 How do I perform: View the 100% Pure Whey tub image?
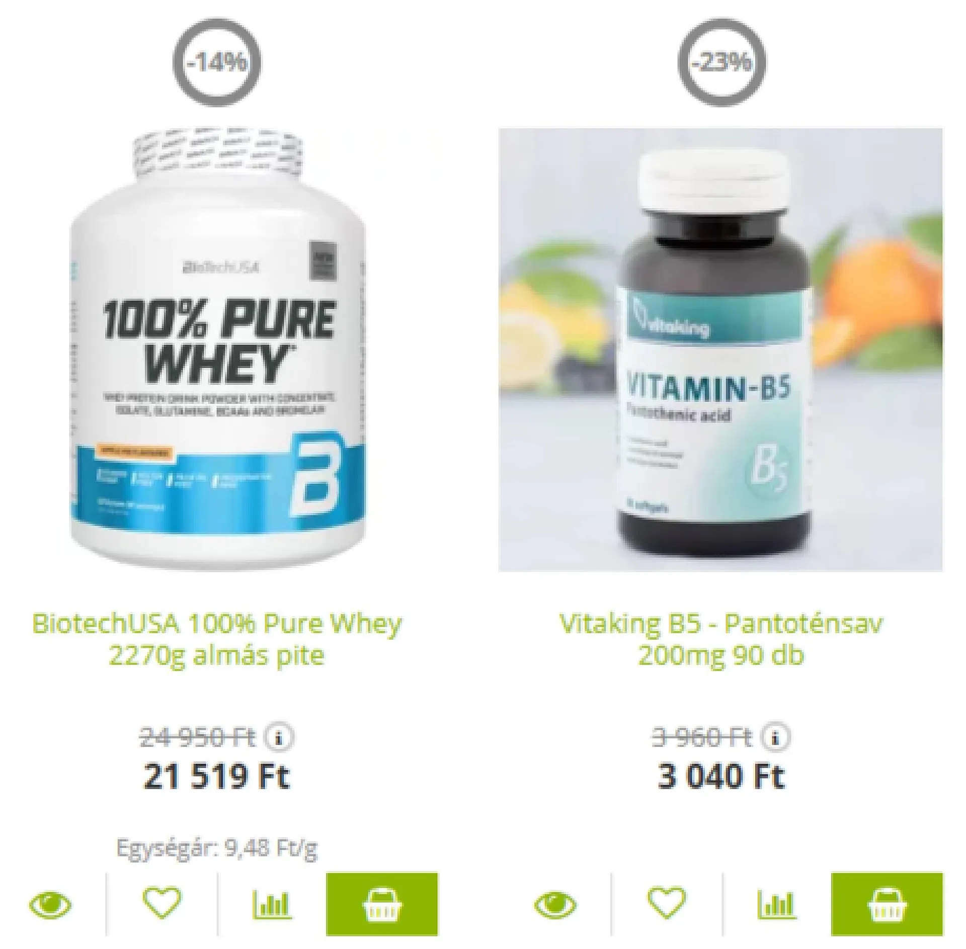tap(217, 350)
